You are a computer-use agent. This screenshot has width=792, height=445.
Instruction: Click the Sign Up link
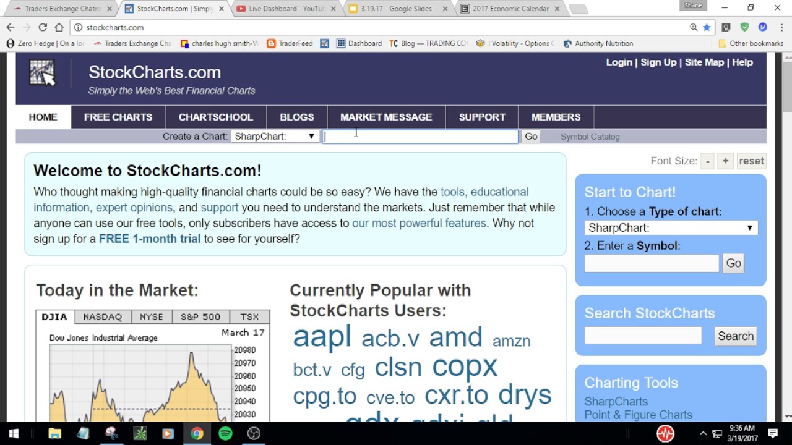coord(658,62)
